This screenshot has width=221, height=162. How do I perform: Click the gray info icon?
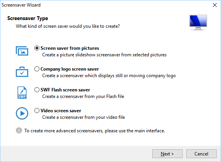pyautogui.click(x=19, y=130)
